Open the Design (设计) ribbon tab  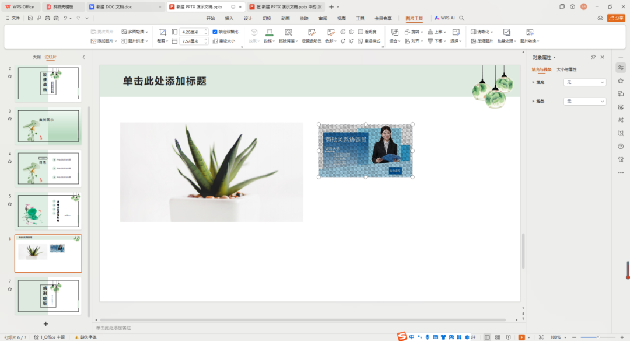[248, 18]
